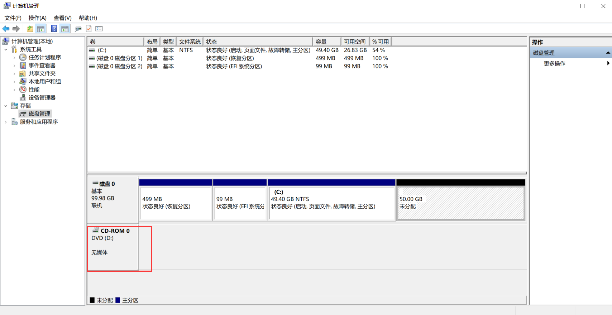Image resolution: width=612 pixels, height=315 pixels.
Task: Open 更多操作 submenu in actions pane
Action: point(555,63)
